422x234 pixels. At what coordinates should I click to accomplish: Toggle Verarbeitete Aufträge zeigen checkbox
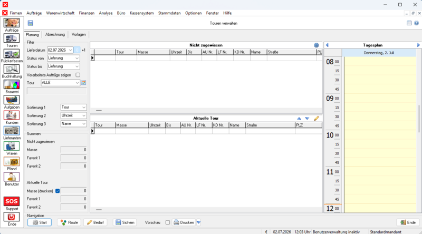[78, 75]
